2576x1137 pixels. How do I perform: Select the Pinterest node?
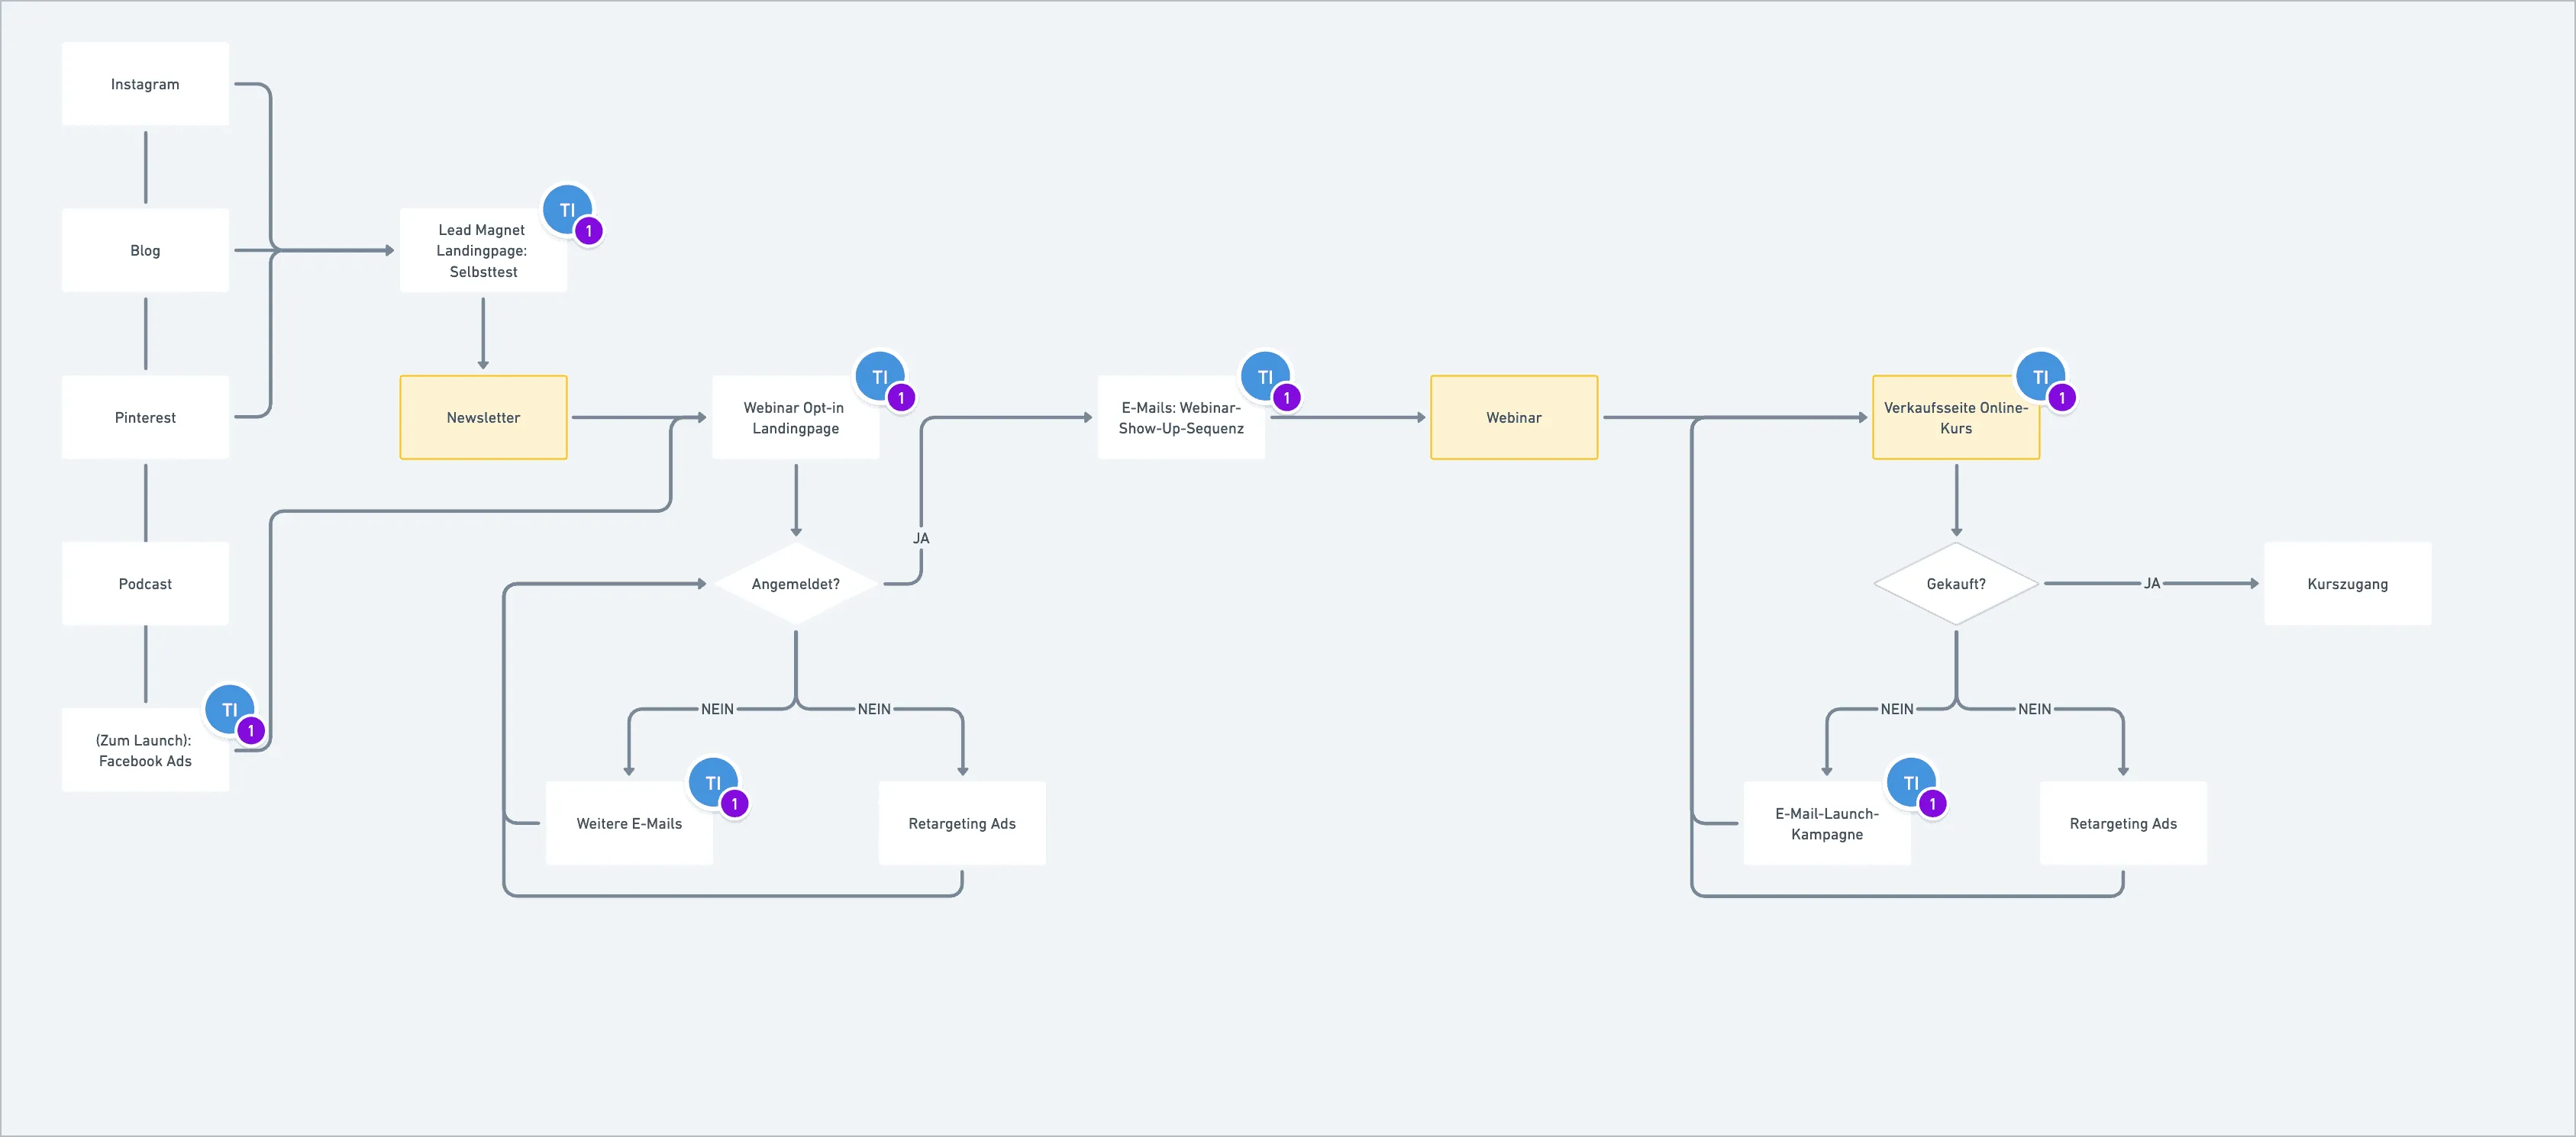coord(145,417)
